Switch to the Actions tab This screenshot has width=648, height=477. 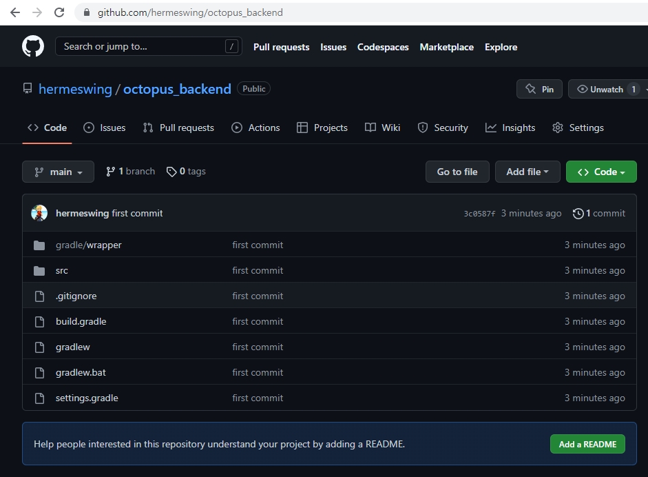(255, 128)
